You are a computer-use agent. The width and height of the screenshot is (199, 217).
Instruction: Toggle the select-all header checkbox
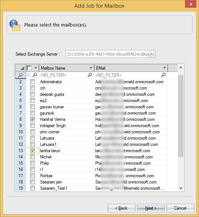pyautogui.click(x=29, y=68)
